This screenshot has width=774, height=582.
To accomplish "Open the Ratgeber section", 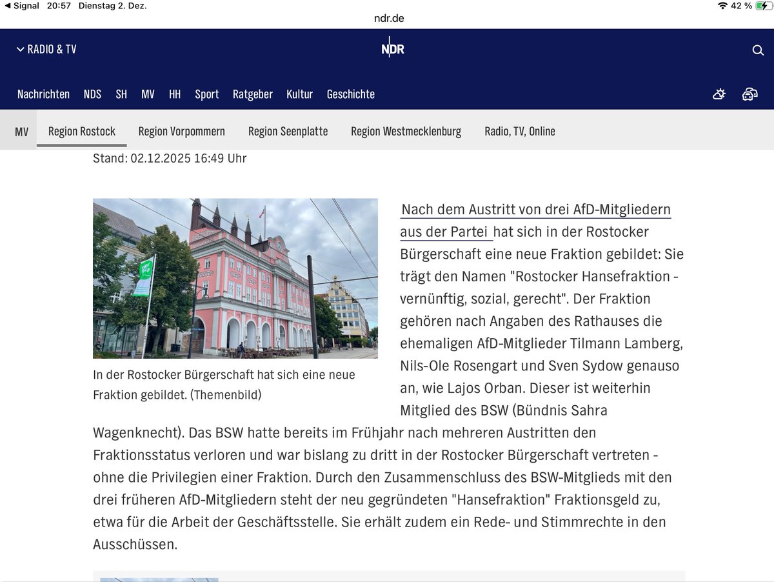I will 253,94.
